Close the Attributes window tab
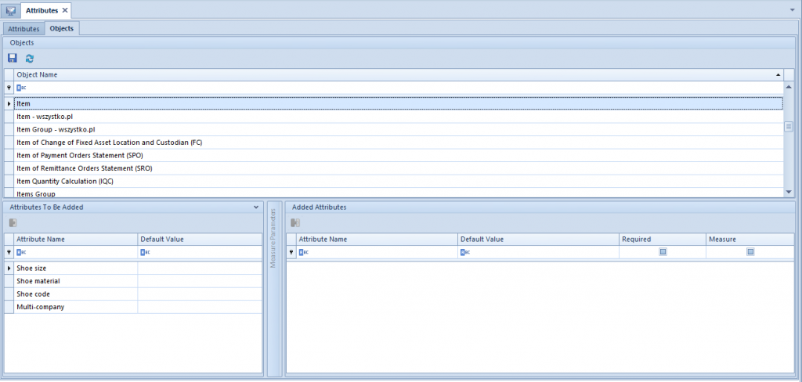The height and width of the screenshot is (382, 802). [x=65, y=10]
